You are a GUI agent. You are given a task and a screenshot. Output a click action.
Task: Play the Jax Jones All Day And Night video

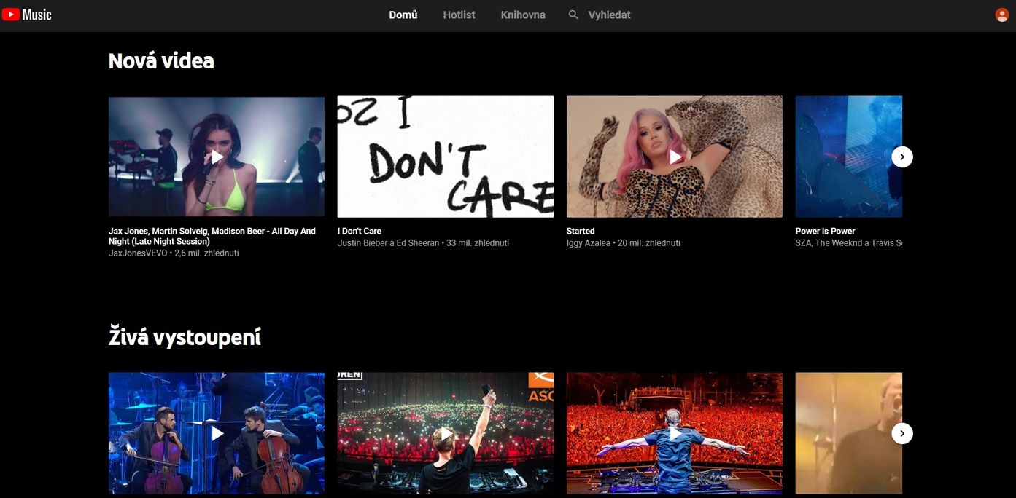pyautogui.click(x=217, y=157)
